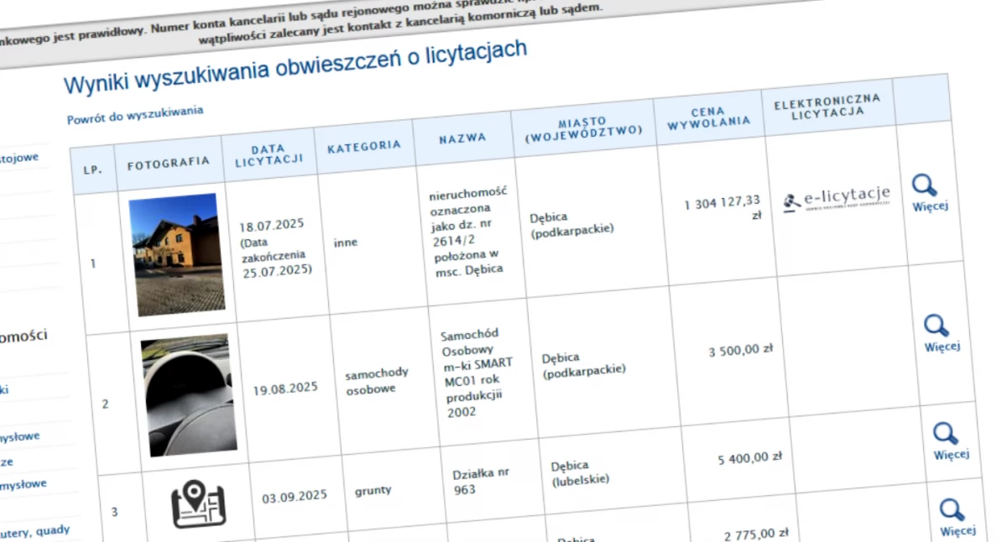The height and width of the screenshot is (542, 1007).
Task: Click the Nazwa column header
Action: tap(462, 138)
